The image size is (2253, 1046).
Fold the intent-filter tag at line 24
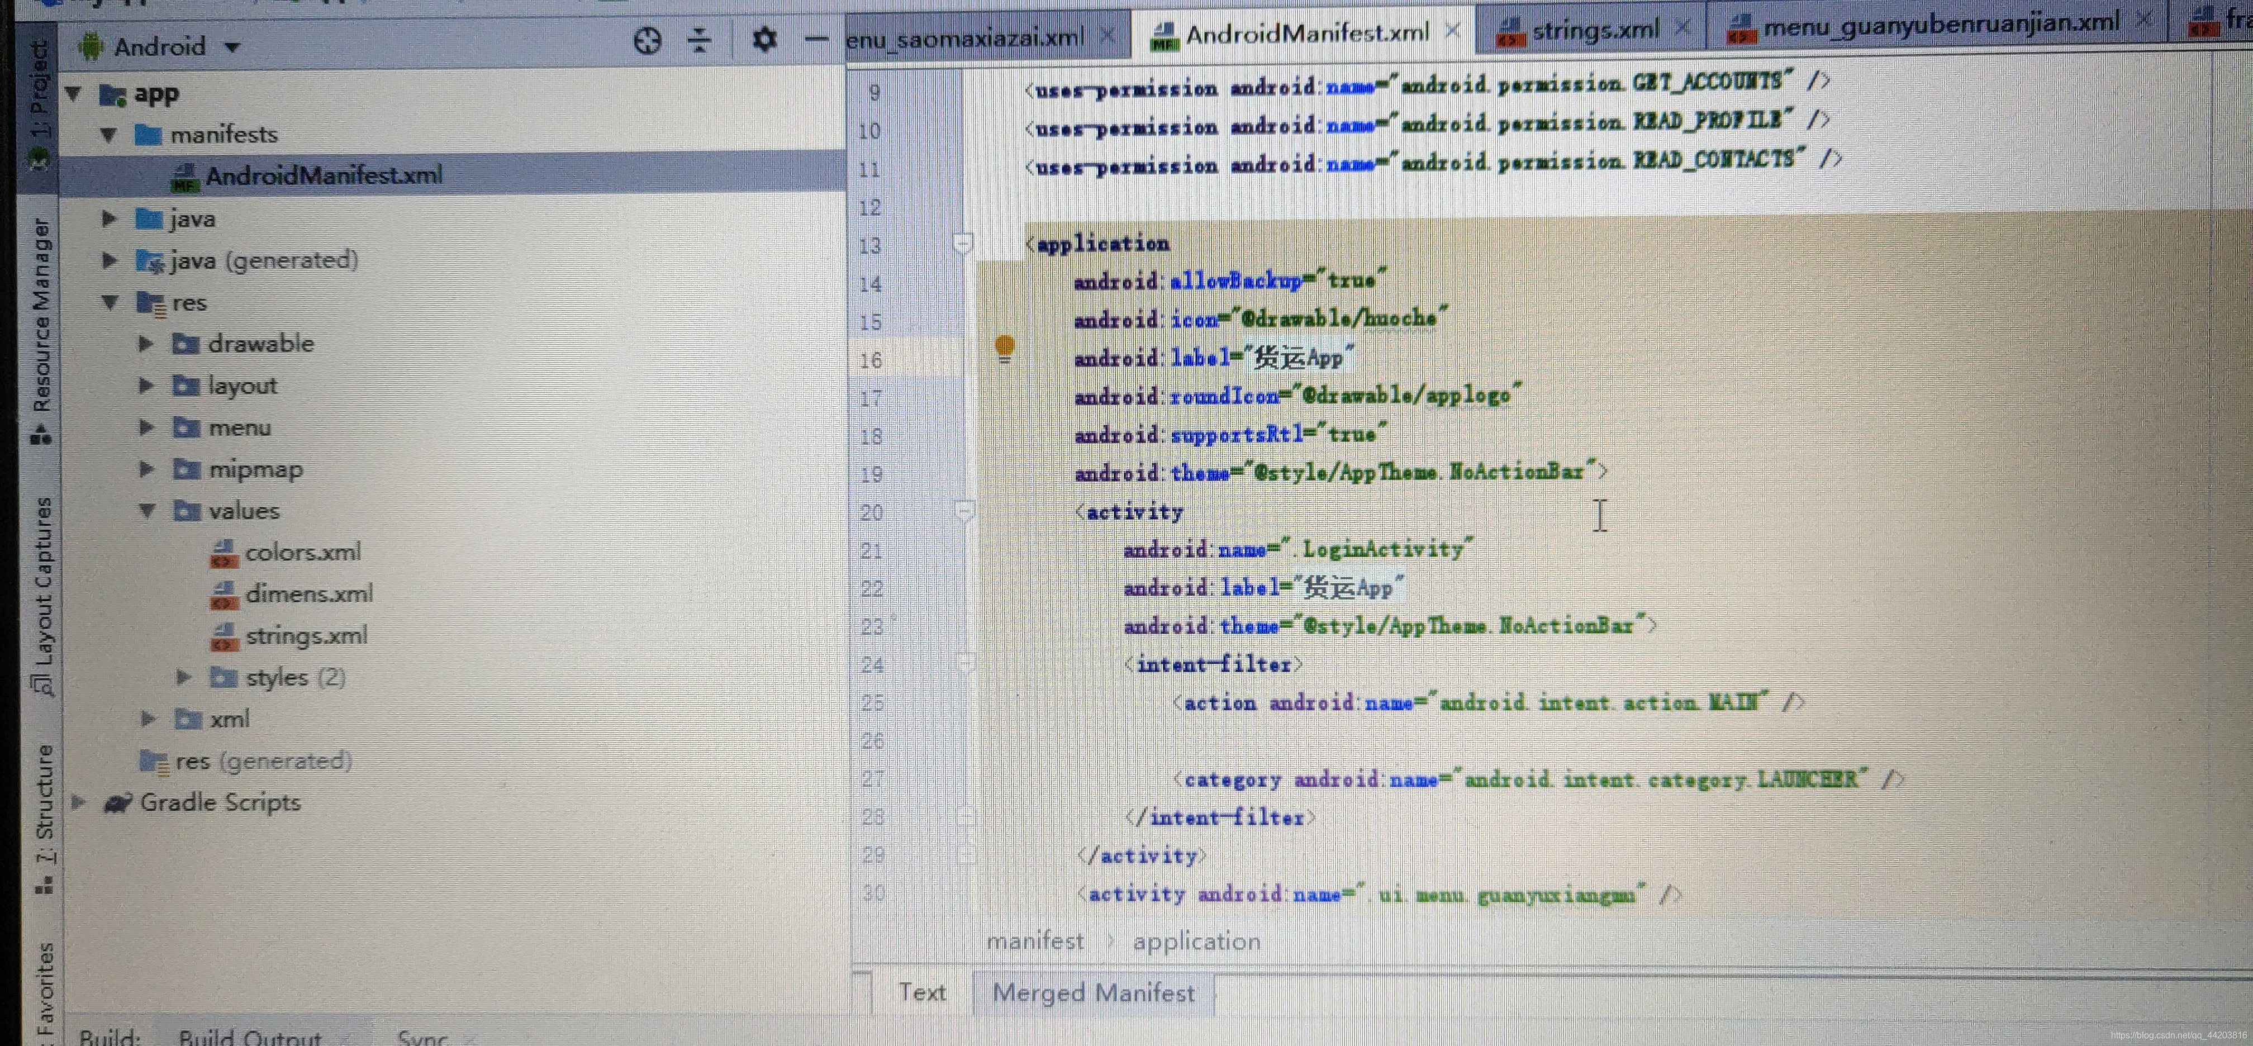964,663
